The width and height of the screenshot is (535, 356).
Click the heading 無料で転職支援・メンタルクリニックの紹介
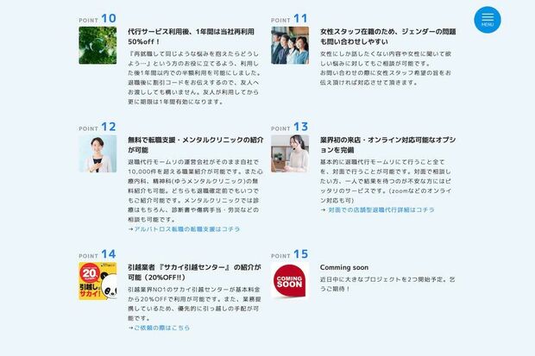click(x=196, y=145)
